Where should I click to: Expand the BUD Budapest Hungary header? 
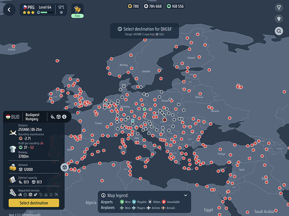point(37,117)
